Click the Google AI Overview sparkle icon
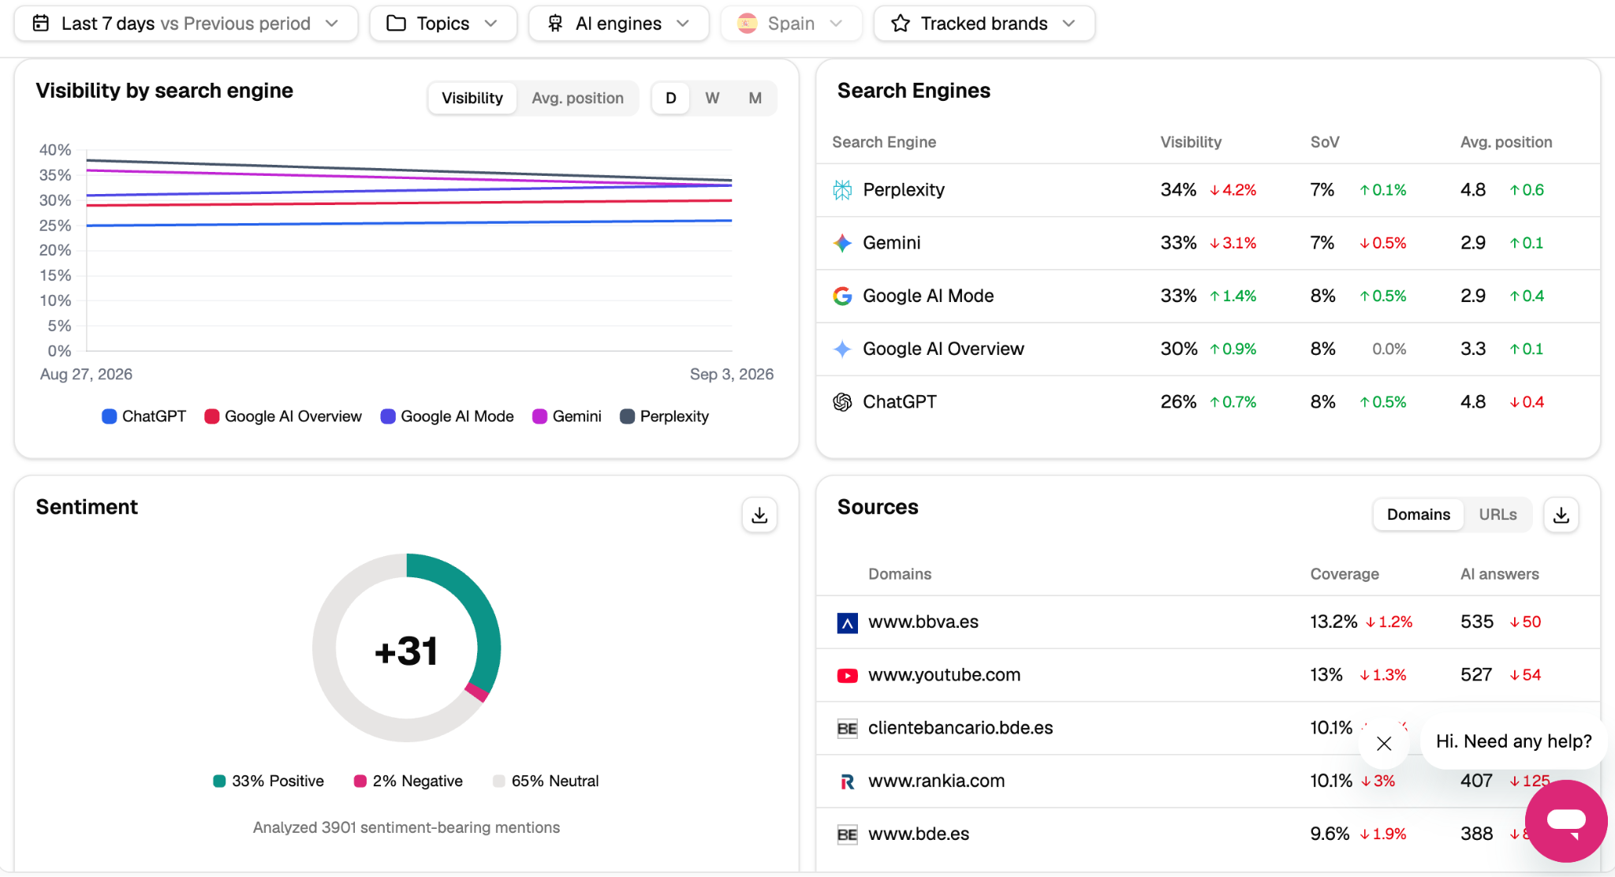This screenshot has height=877, width=1615. point(842,349)
